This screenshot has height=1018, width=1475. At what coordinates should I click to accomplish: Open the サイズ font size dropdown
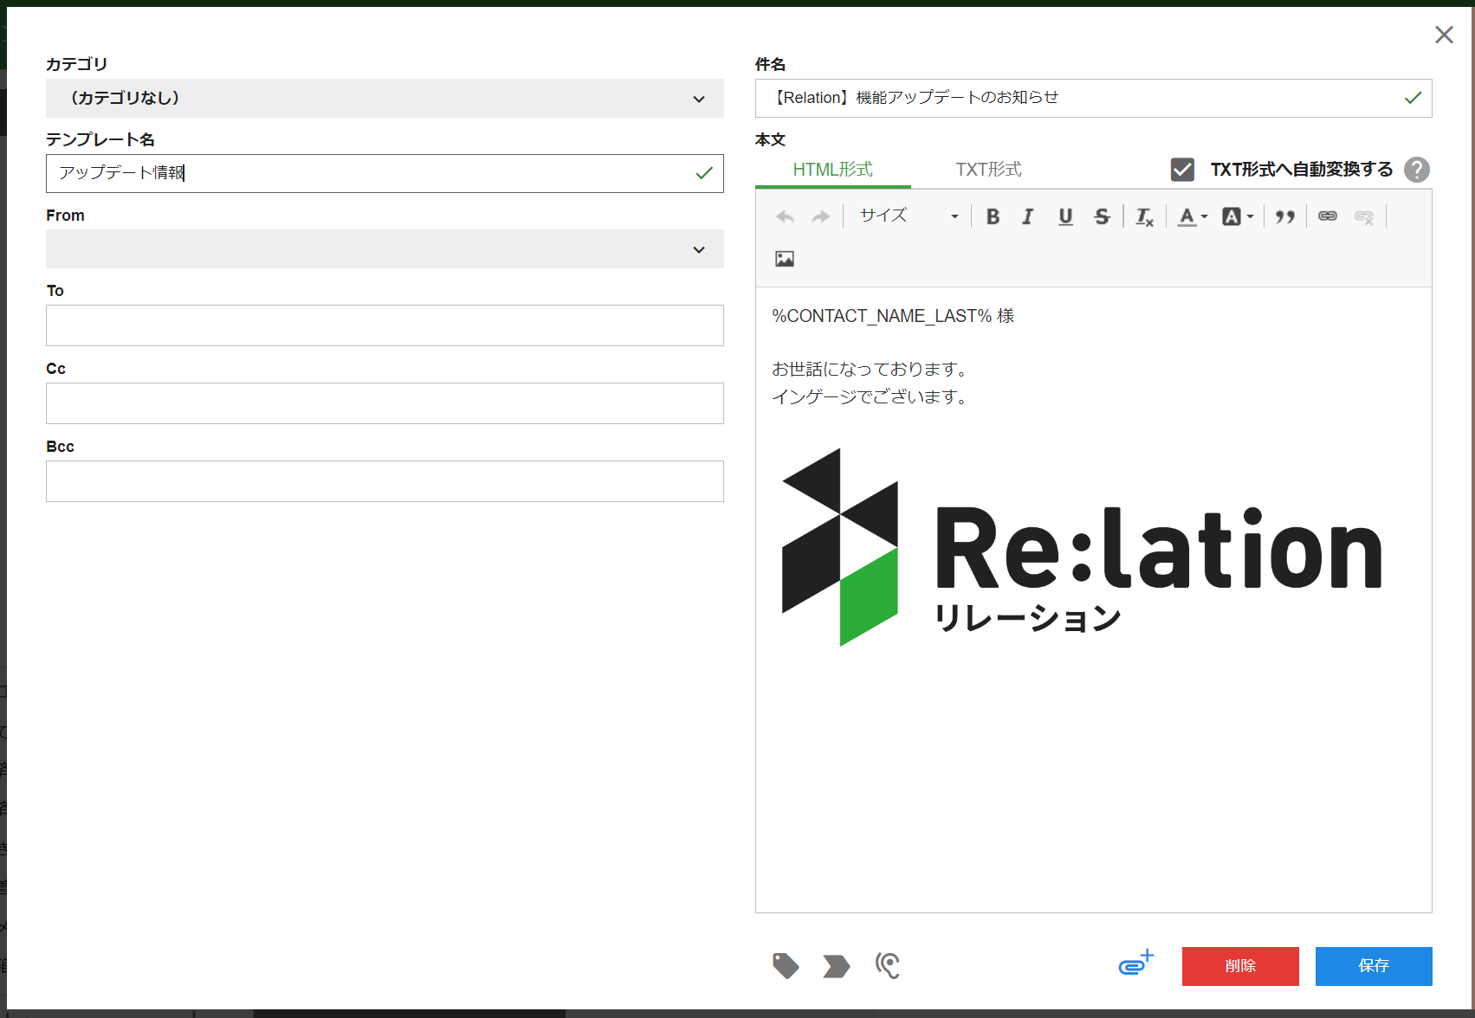point(909,216)
